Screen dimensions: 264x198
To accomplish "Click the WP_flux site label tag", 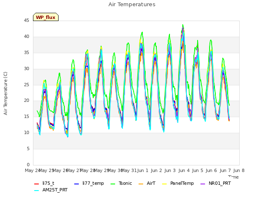I will click(46, 17).
